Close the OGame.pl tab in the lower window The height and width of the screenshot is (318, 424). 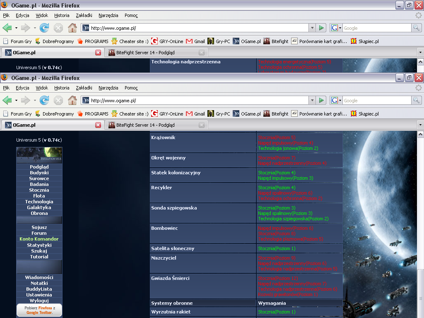[x=98, y=125]
